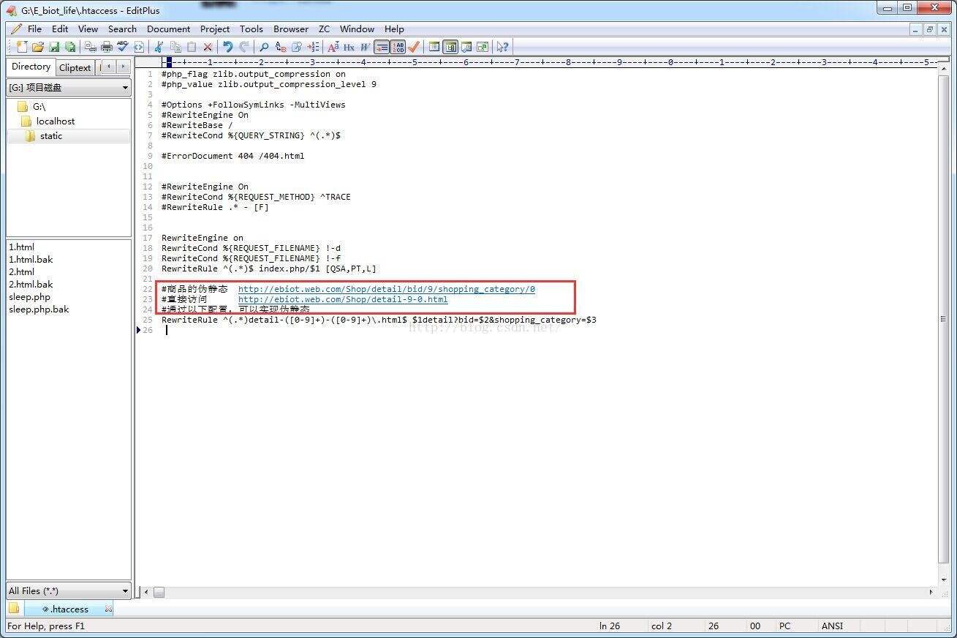Viewport: 957px width, 638px height.
Task: Click the detail-9-0.html URL link
Action: [x=343, y=299]
